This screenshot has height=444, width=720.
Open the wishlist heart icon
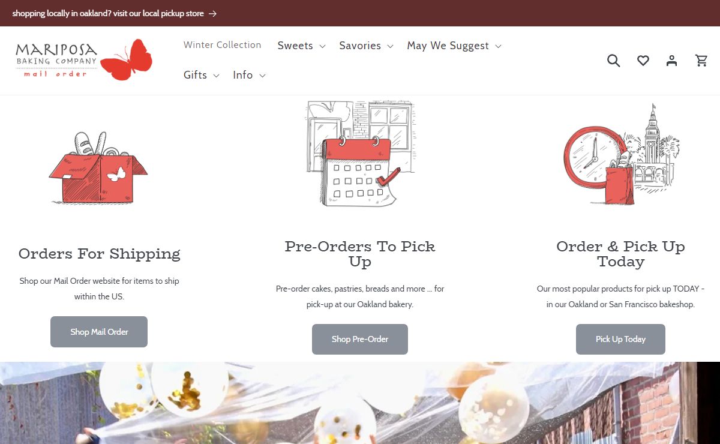point(643,61)
